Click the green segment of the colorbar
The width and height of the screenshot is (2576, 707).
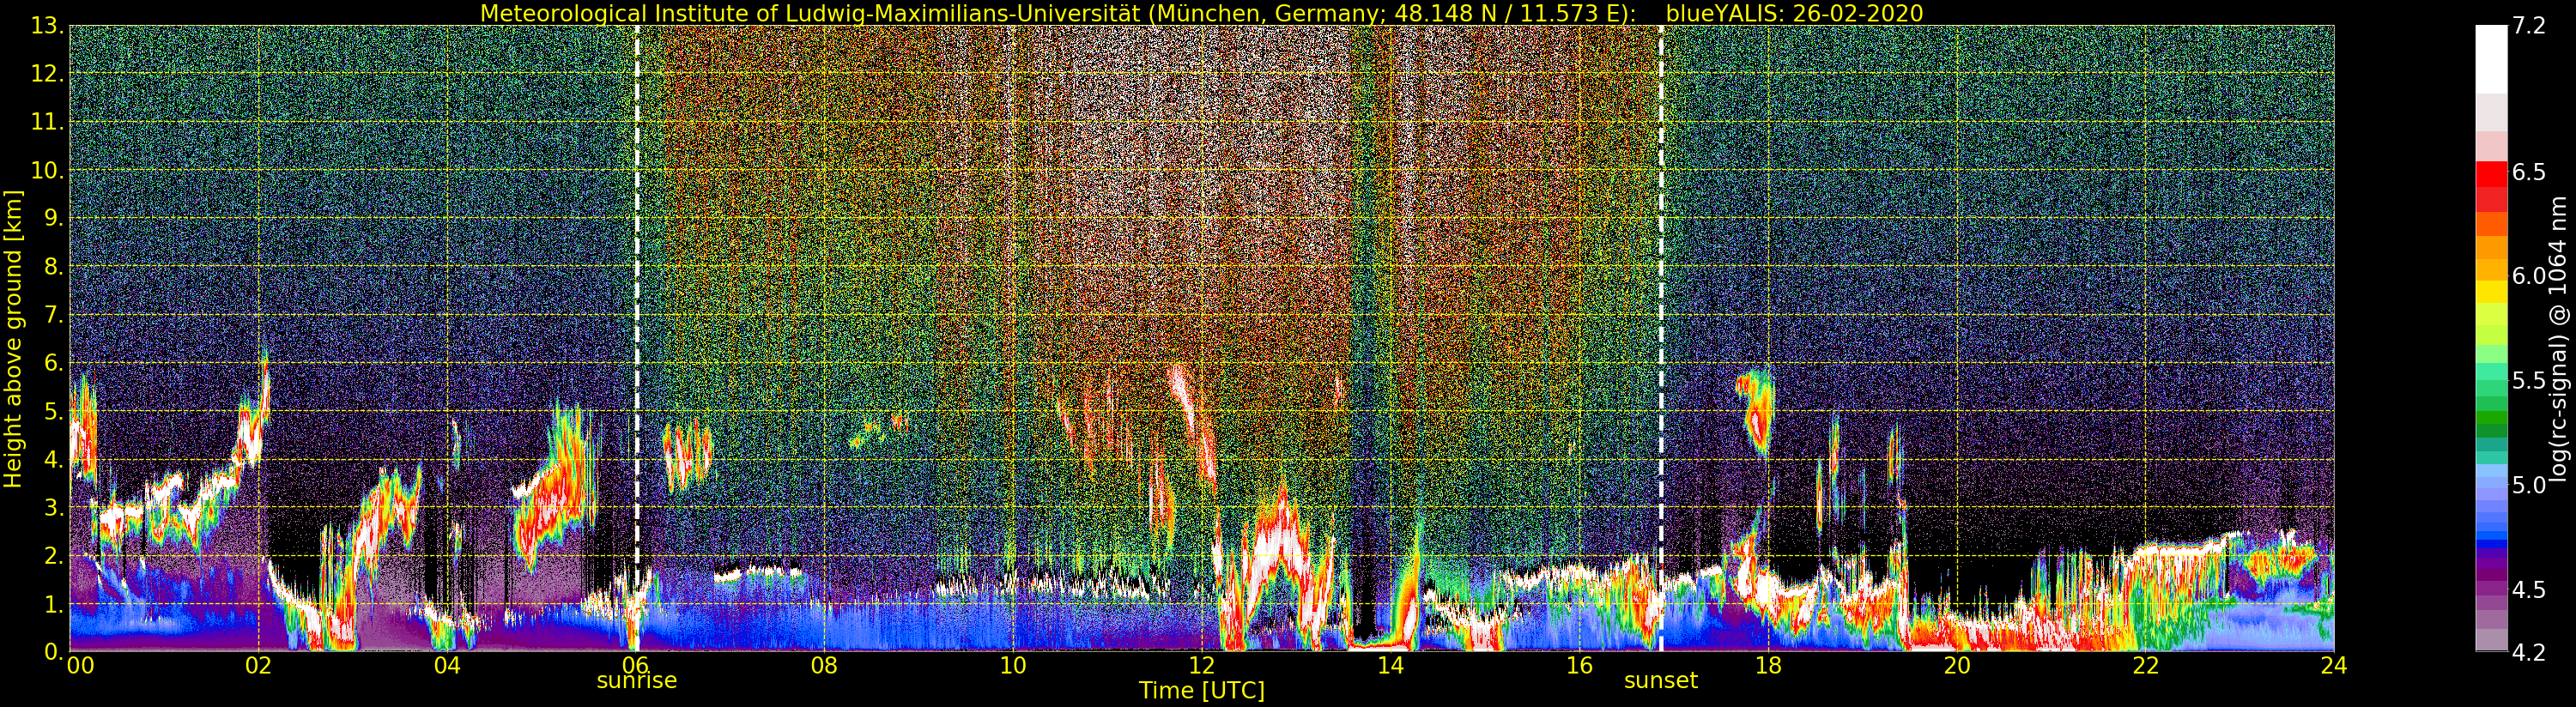point(2491,415)
